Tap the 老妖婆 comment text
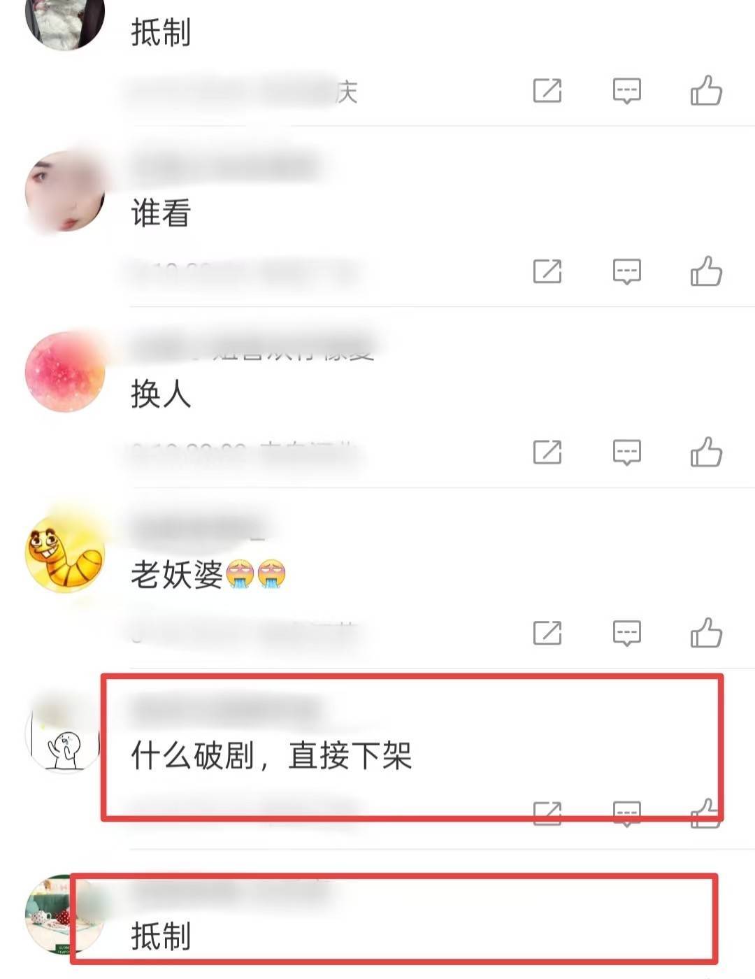This screenshot has height=979, width=755. (x=208, y=575)
